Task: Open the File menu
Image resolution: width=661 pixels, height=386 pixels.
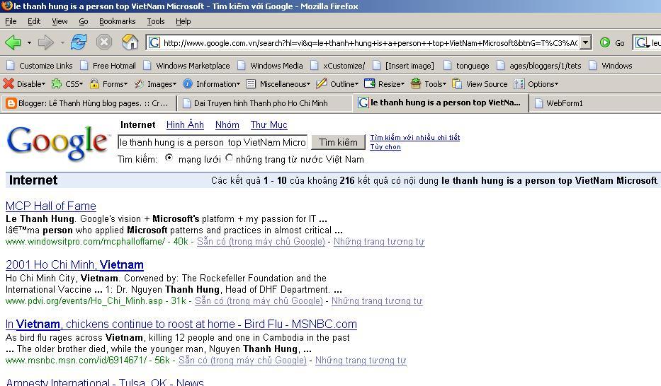Action: tap(11, 21)
